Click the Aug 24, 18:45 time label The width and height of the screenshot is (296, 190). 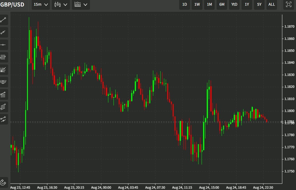236,188
